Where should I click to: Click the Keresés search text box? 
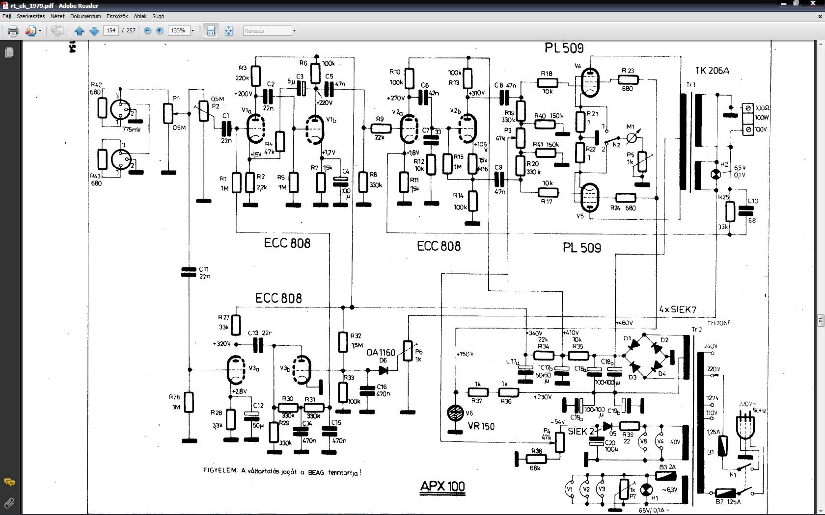268,30
